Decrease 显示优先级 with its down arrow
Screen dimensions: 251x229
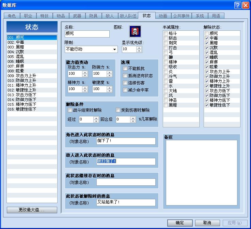click(139, 51)
